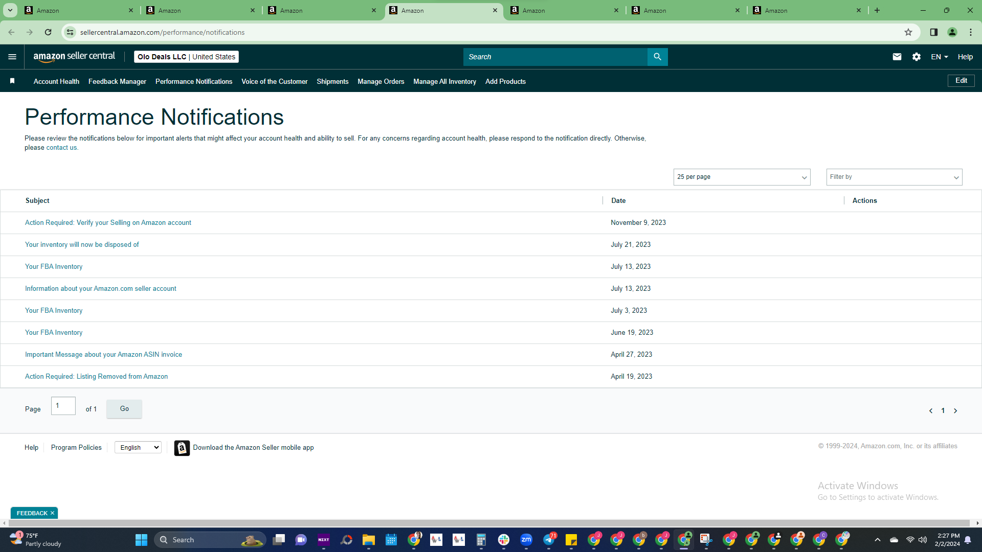982x552 pixels.
Task: Click the Edit favorites bar button
Action: tap(961, 81)
